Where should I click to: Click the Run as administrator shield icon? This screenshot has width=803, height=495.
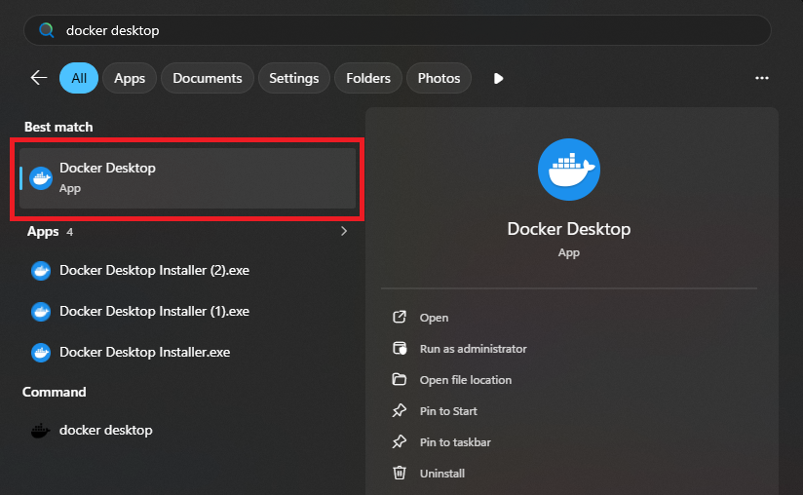pos(400,349)
